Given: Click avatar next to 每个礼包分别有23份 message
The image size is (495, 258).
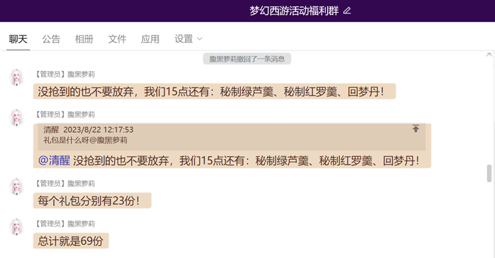Looking at the screenshot, I should (16, 186).
